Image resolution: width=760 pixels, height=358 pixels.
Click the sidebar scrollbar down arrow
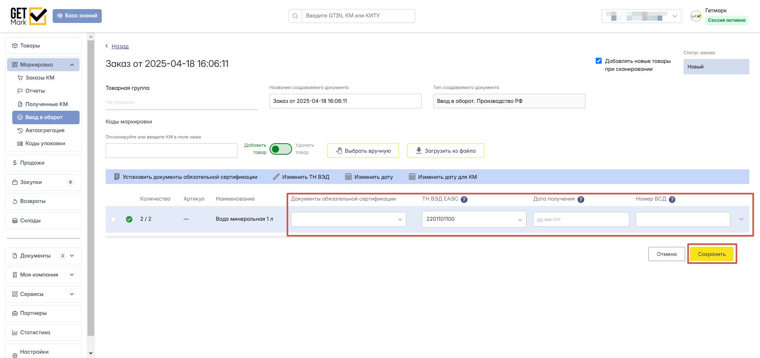pos(91,353)
